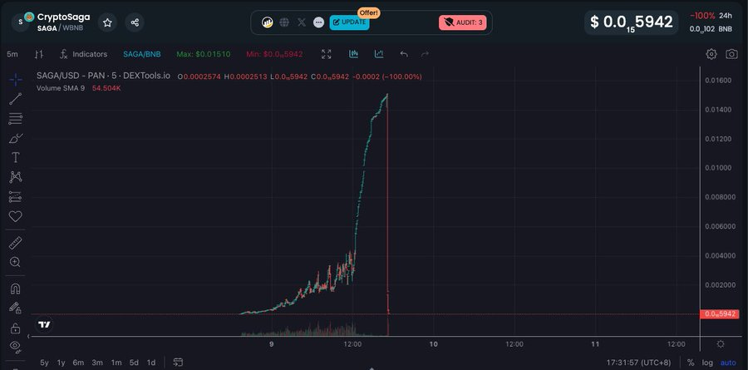
Task: Open the heart icons tool
Action: (15, 216)
